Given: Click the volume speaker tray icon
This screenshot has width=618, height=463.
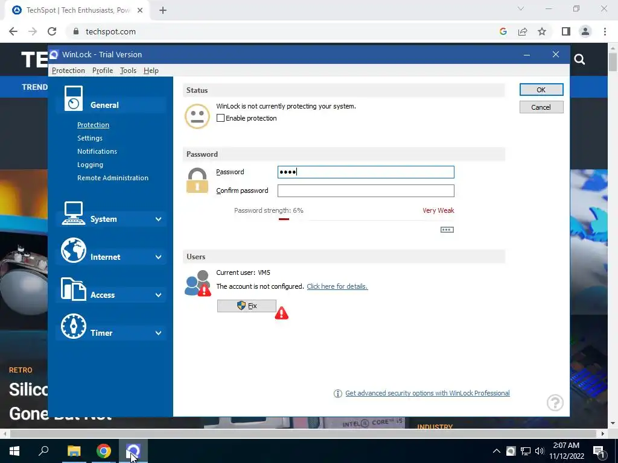Looking at the screenshot, I should (x=540, y=451).
